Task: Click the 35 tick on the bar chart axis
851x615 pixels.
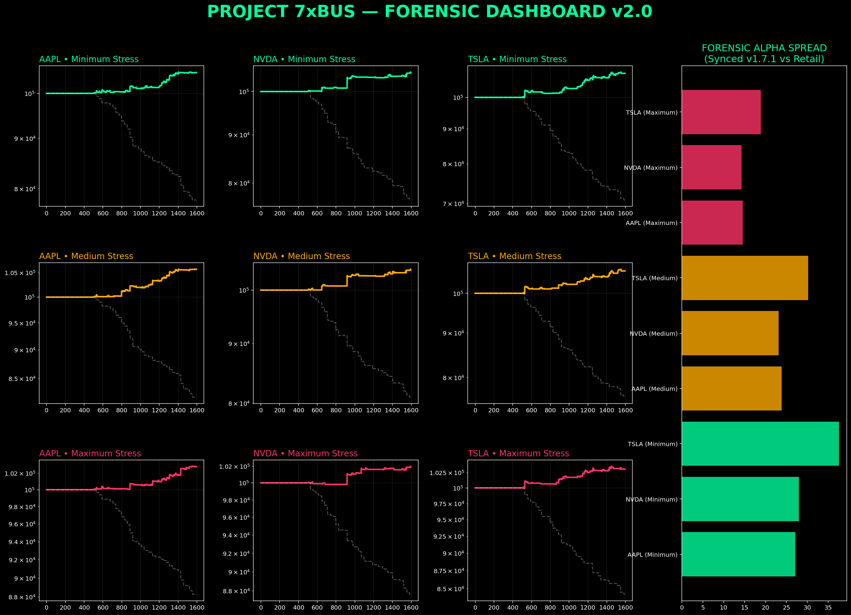Action: pyautogui.click(x=828, y=607)
